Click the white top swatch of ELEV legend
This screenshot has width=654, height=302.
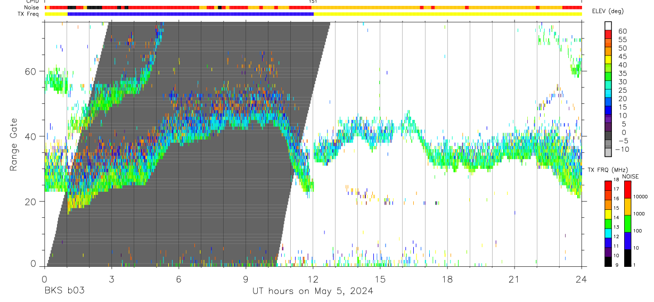[608, 26]
